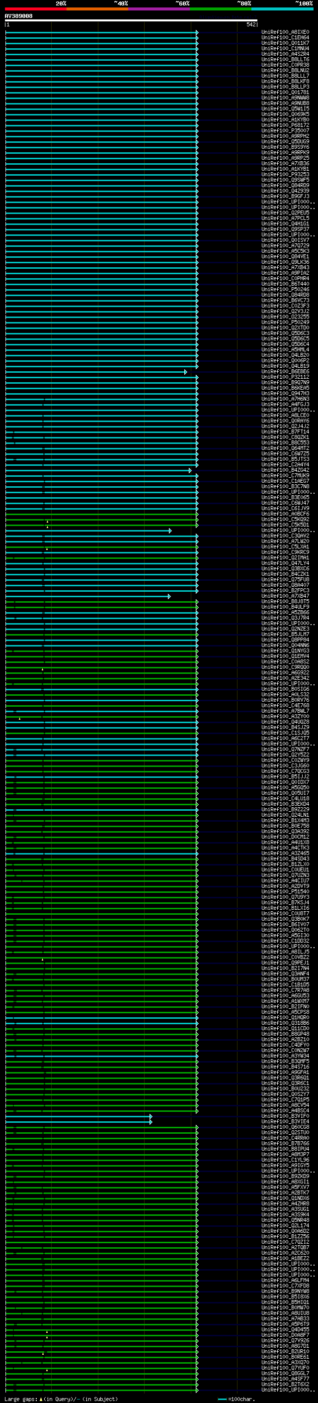Select the UniRef100_A8LCE0 label
This screenshot has width=318, height=1403.
(x=285, y=416)
